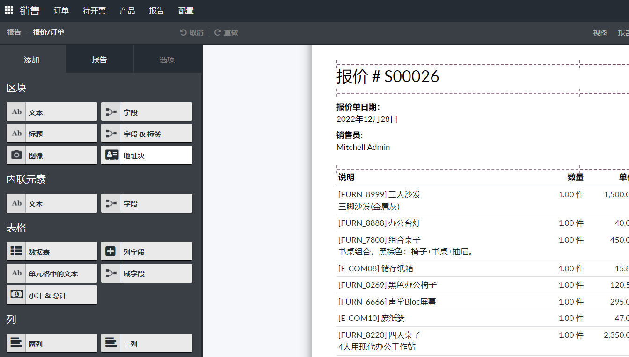Click the 报价单日期: label
The width and height of the screenshot is (629, 357).
click(x=358, y=107)
